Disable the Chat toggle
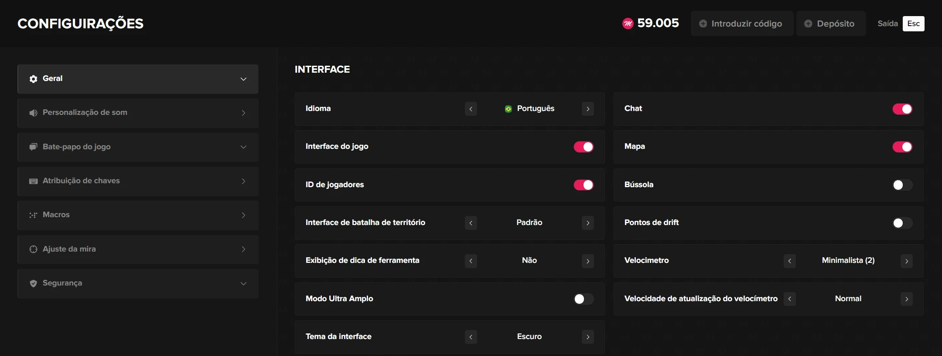Screen dimensions: 942x356 click(x=902, y=109)
